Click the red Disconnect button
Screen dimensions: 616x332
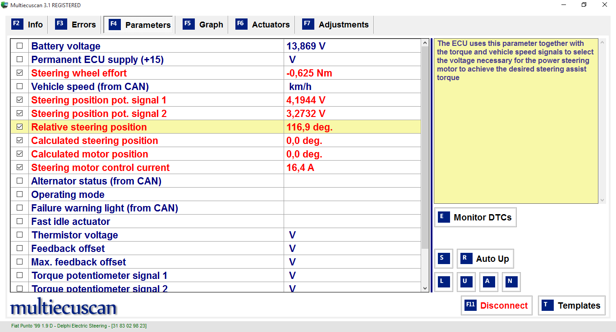click(x=496, y=305)
